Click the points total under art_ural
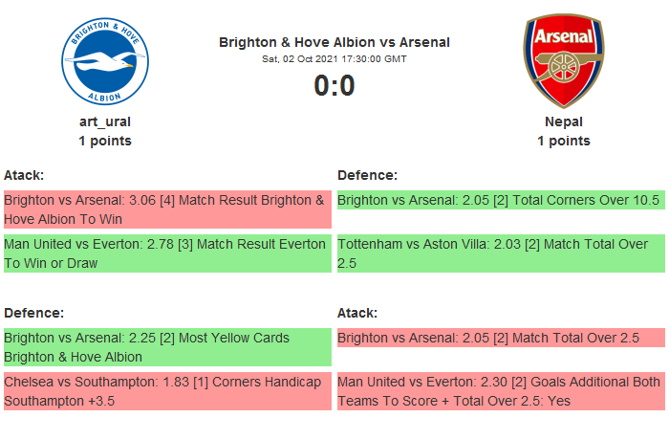The width and height of the screenshot is (669, 440). 105,141
